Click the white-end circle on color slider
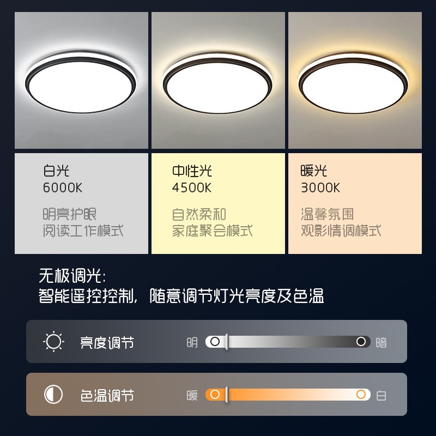Screen dimensions: 436x436 point(361,394)
